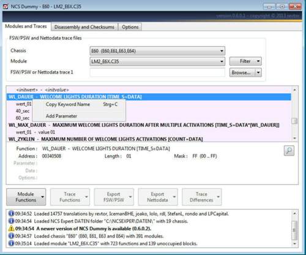Expand the Export FSW/PSW dropdown arrow

coord(130,197)
